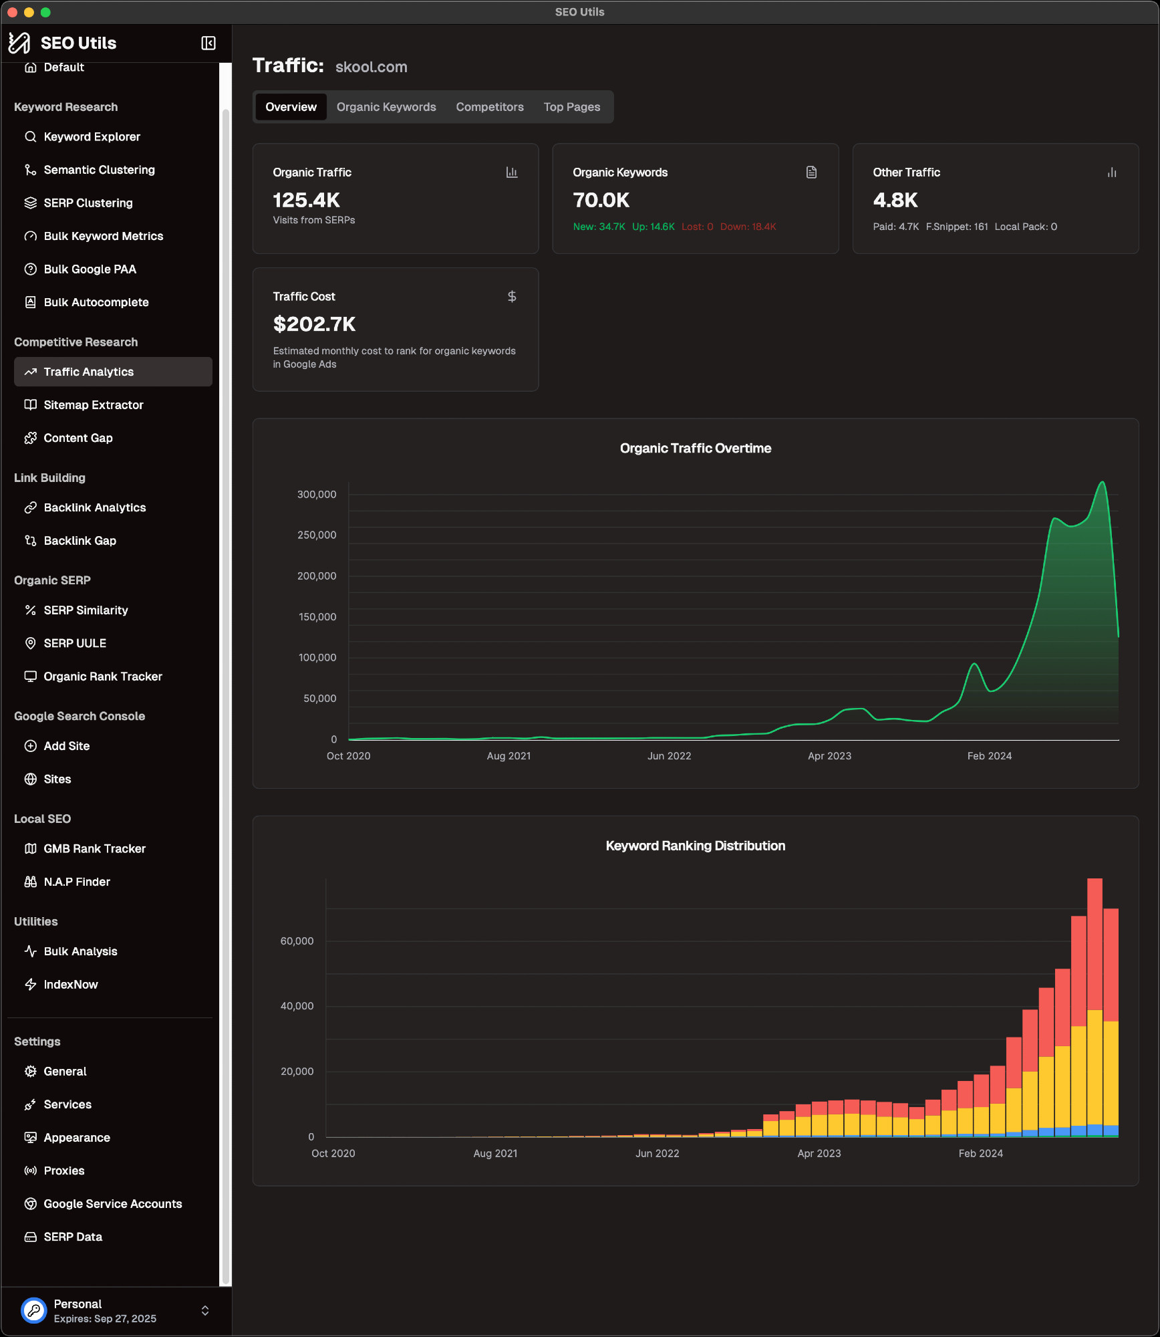Open Backlink Gap icon
Image resolution: width=1160 pixels, height=1337 pixels.
[x=30, y=540]
